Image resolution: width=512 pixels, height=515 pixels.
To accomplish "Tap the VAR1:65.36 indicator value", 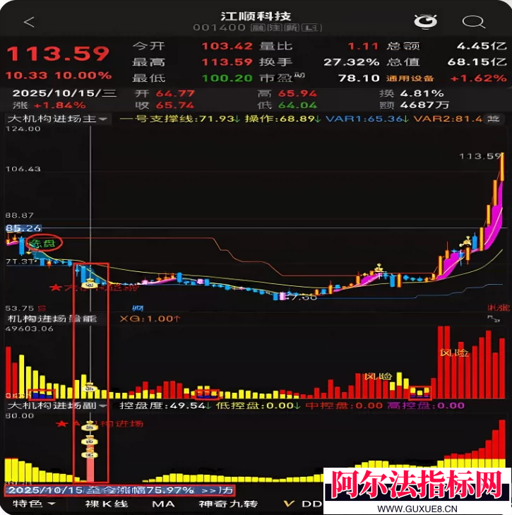I will [367, 119].
